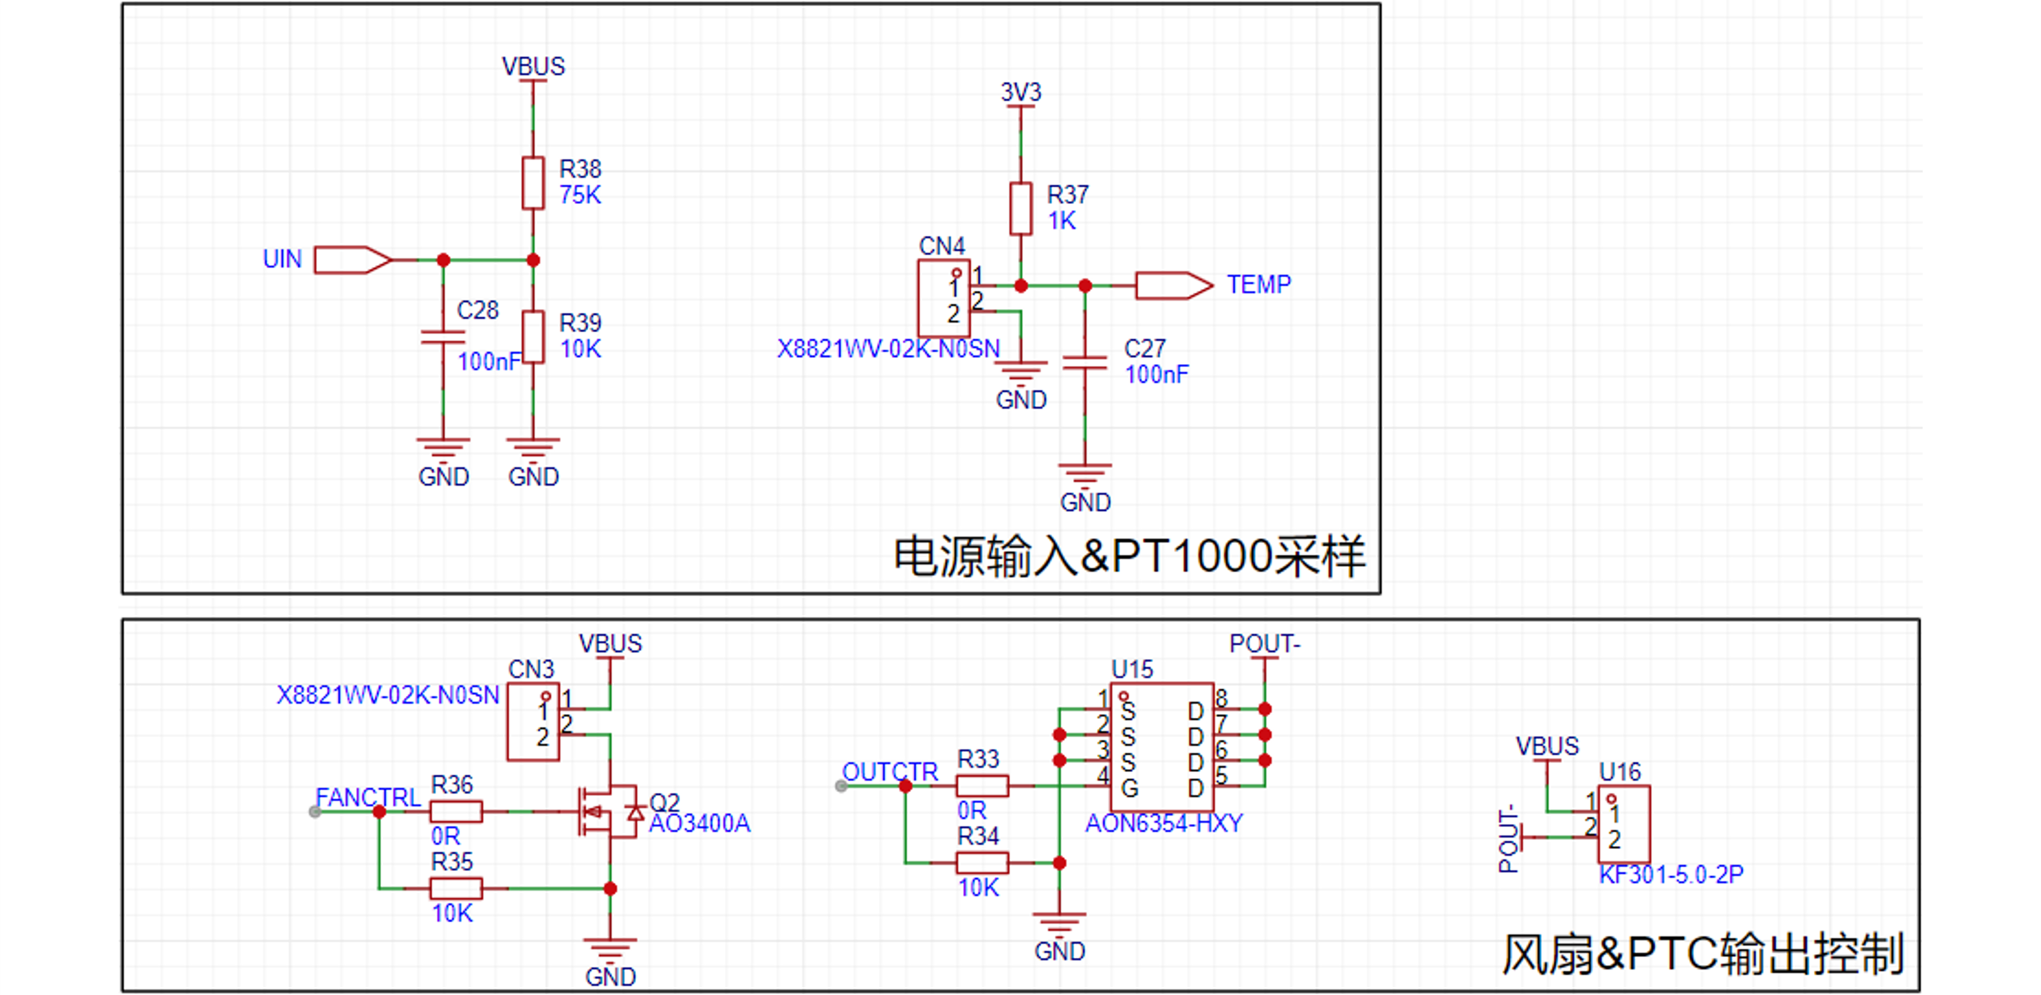Screen dimensions: 2041x995
Task: Click the AO3400A part name
Action: (x=699, y=823)
